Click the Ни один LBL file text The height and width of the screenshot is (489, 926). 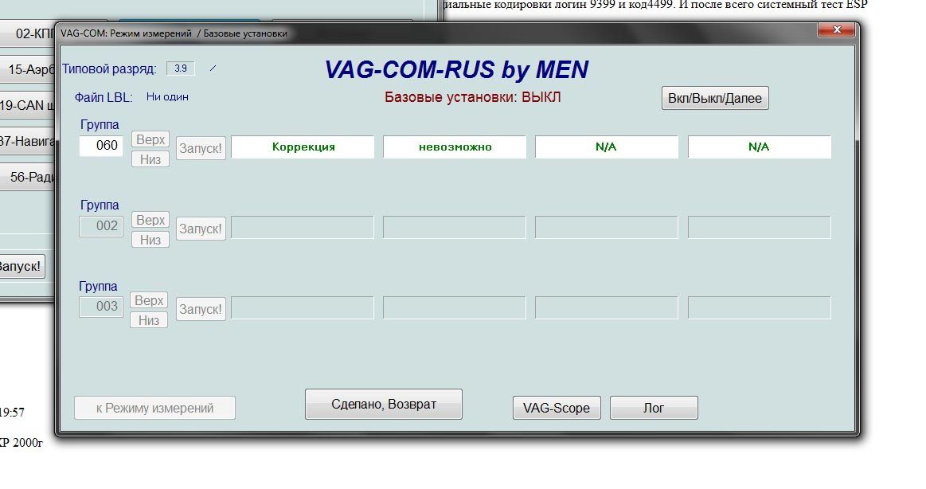pos(167,97)
